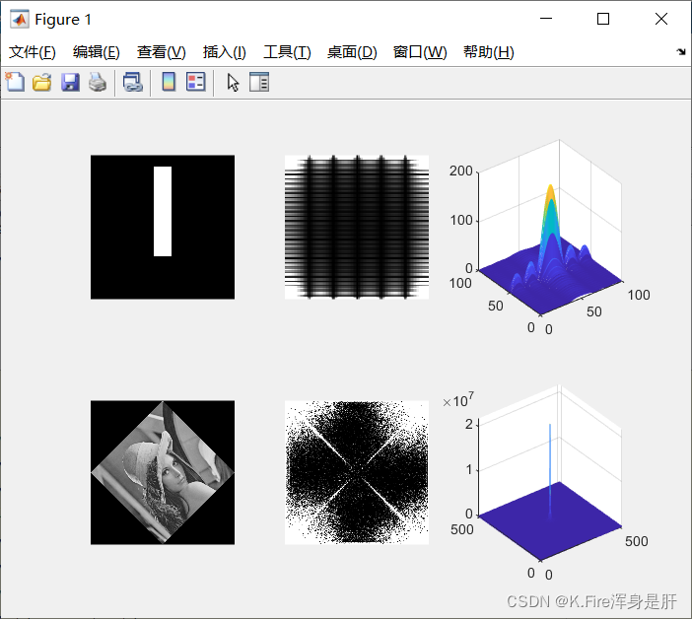Screen dimensions: 692x619
Task: Open the 插入(I) menu
Action: click(224, 52)
